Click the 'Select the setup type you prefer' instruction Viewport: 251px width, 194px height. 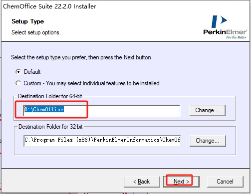point(82,57)
